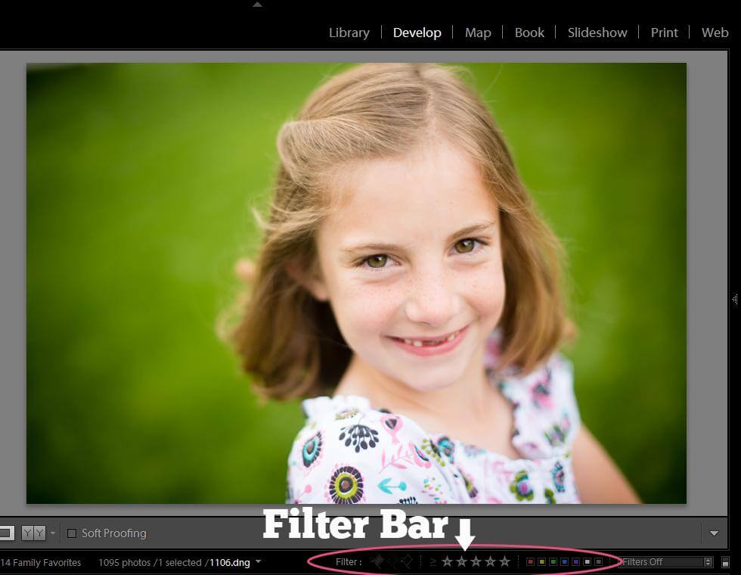Open the Print module
This screenshot has width=741, height=575.
(x=664, y=33)
